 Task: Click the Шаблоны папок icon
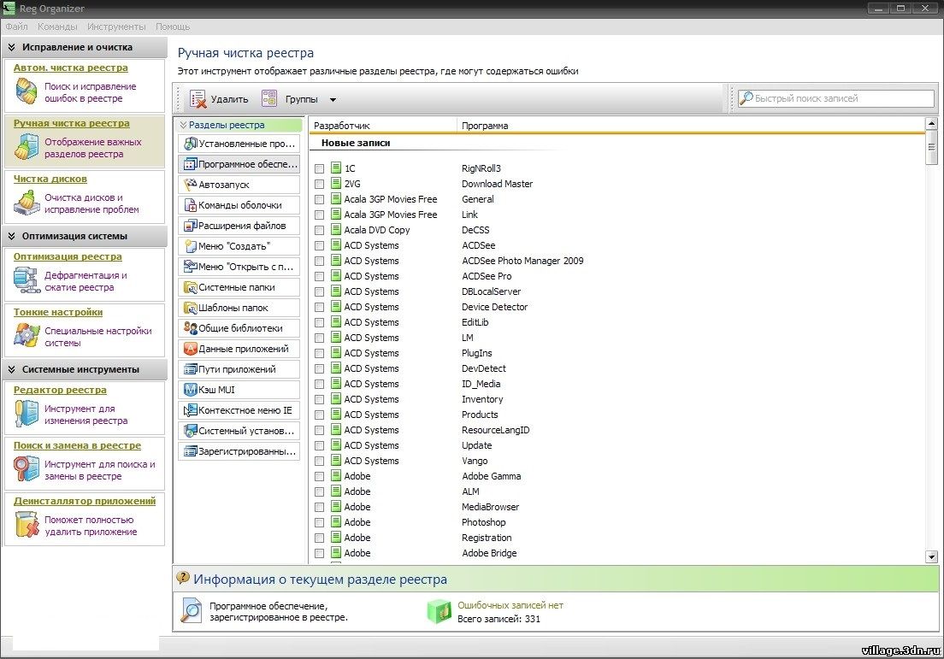(190, 308)
